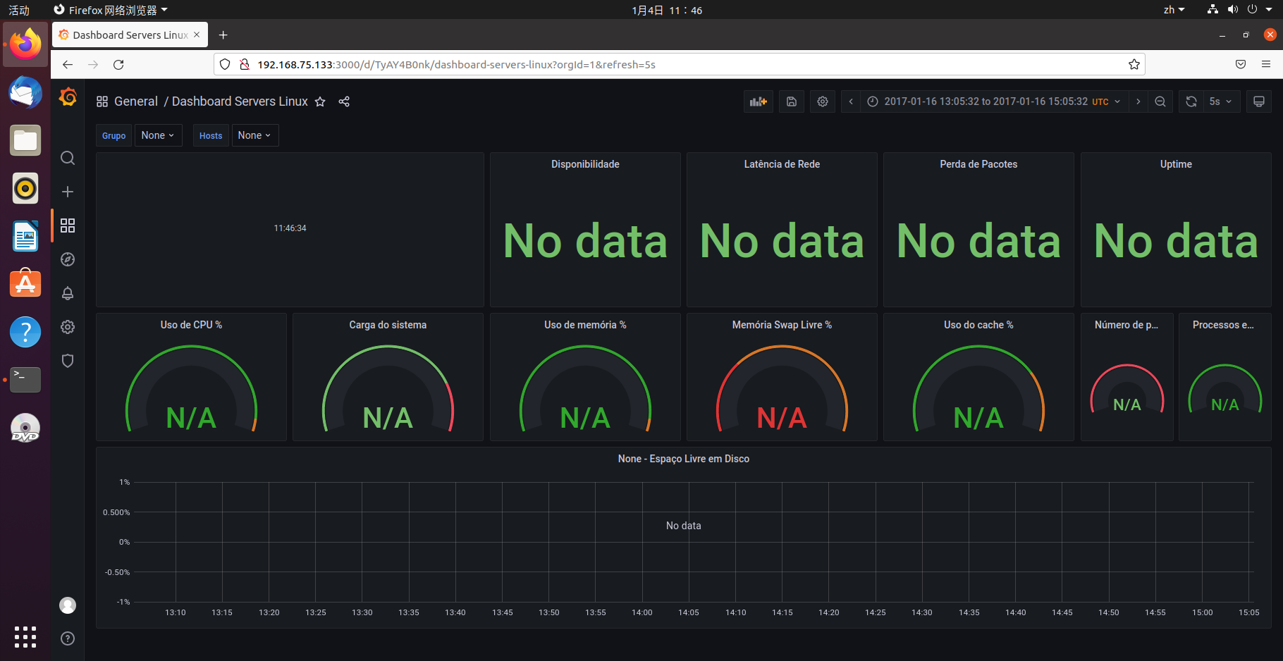Open the Alerting bell icon

(68, 293)
